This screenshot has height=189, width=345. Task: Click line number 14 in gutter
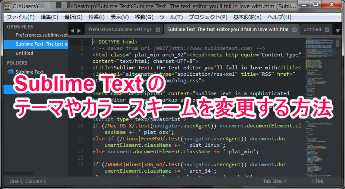point(80,165)
